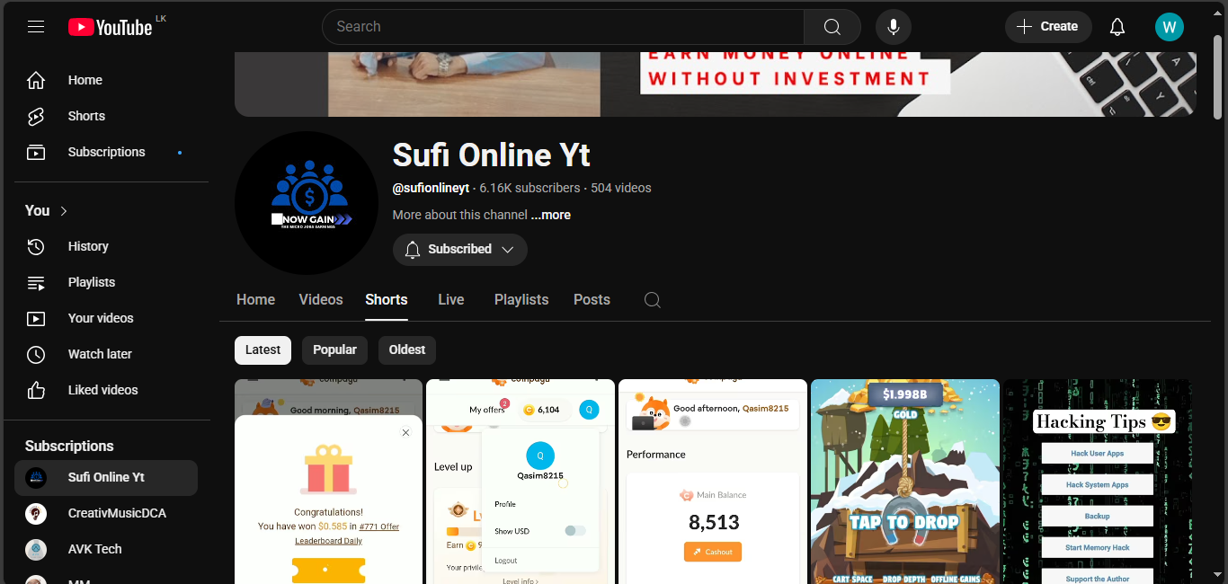Open the Posts tab
The width and height of the screenshot is (1228, 584).
tap(592, 300)
